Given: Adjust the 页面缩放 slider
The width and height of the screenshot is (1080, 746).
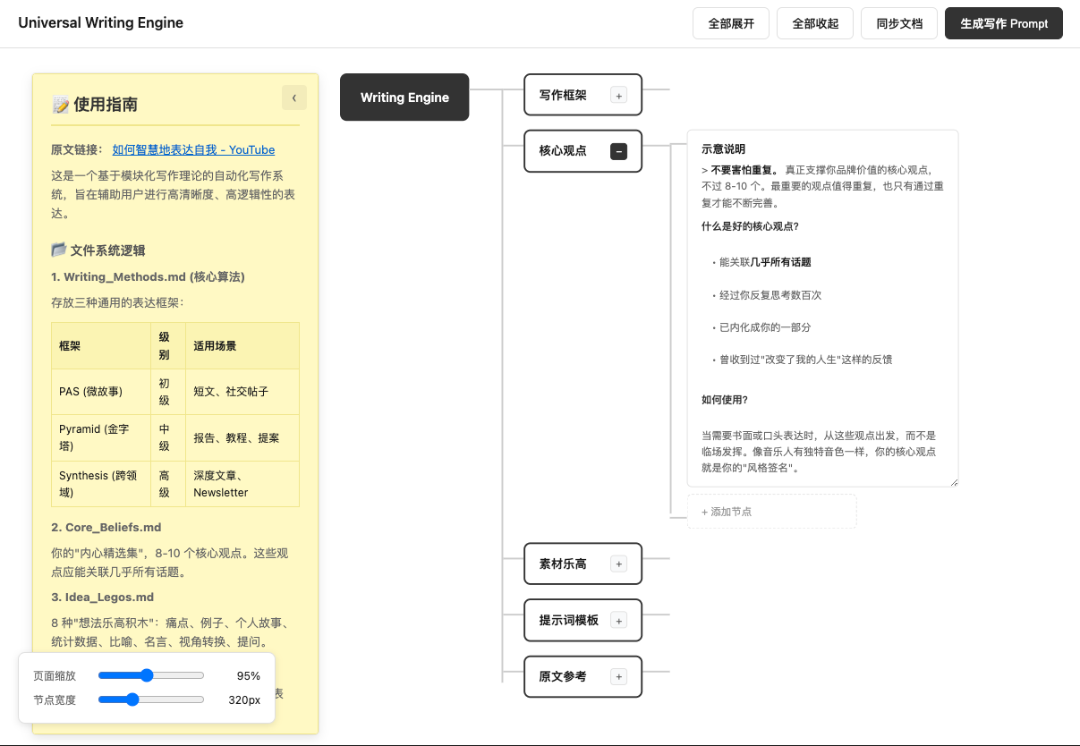Looking at the screenshot, I should point(148,675).
